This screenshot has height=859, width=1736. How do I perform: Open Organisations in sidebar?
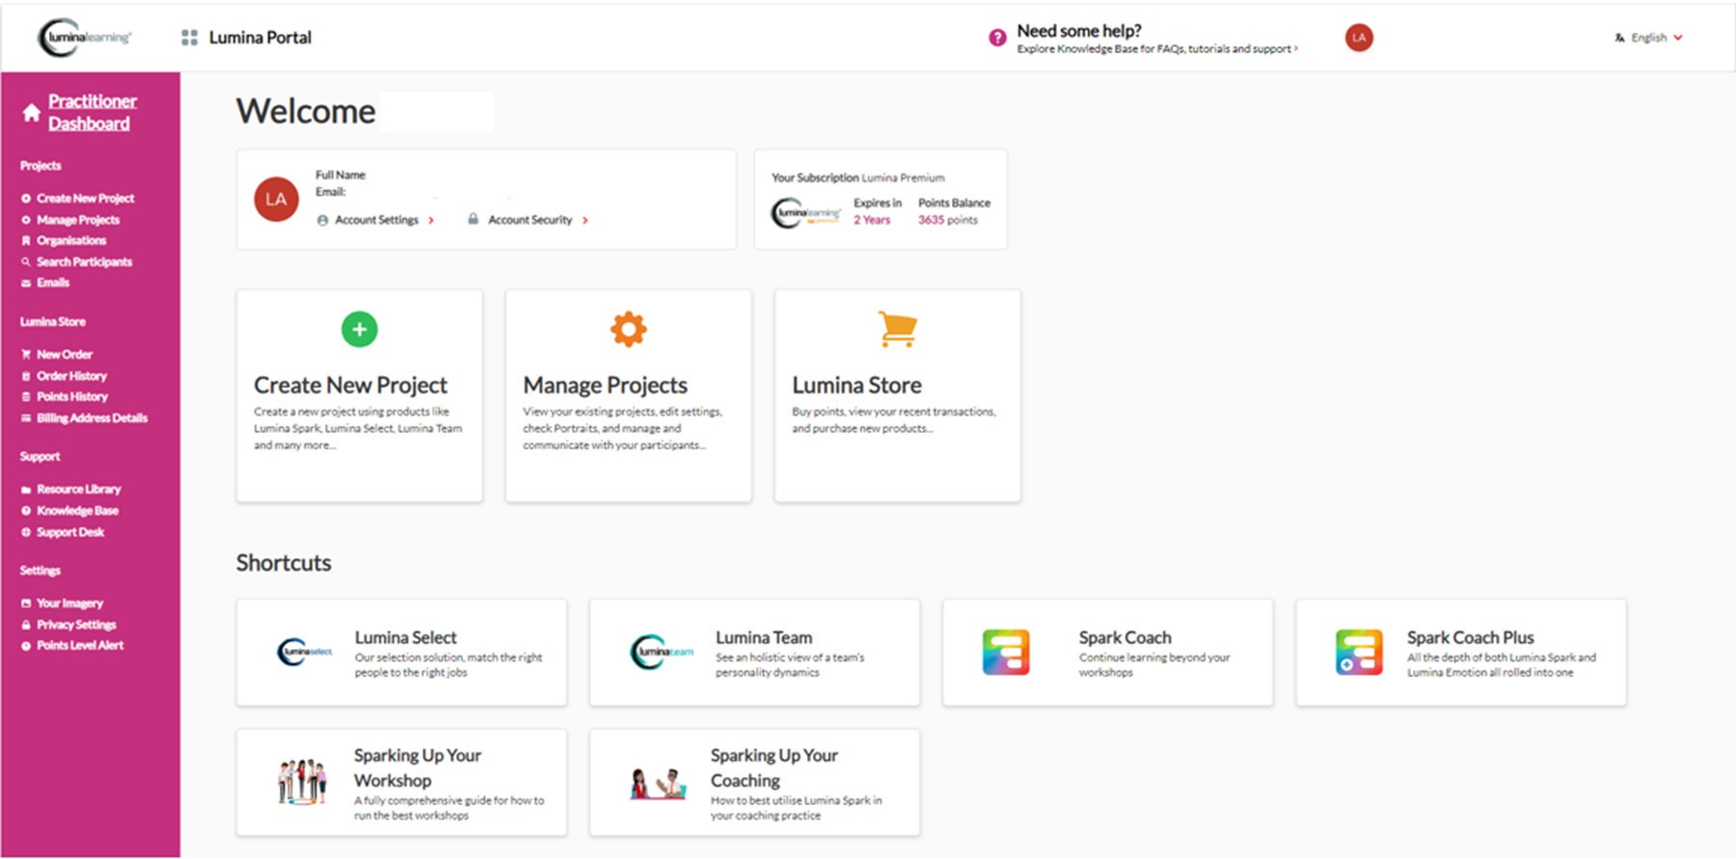(71, 241)
